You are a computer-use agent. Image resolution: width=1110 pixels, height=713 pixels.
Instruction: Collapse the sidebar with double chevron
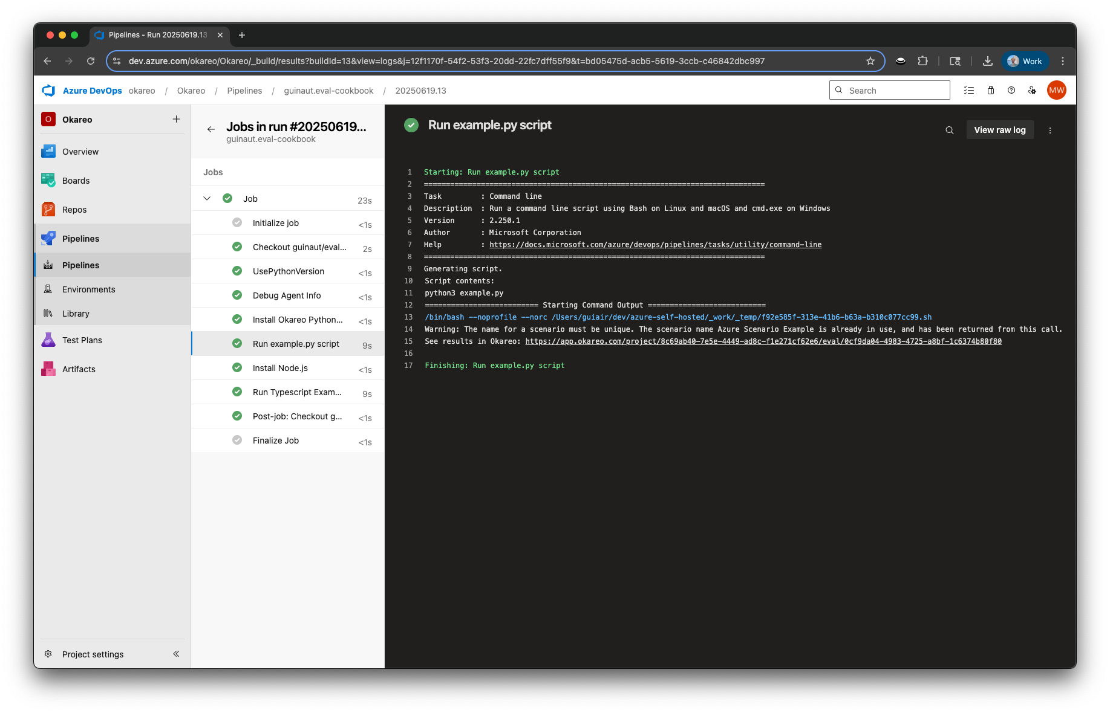176,654
